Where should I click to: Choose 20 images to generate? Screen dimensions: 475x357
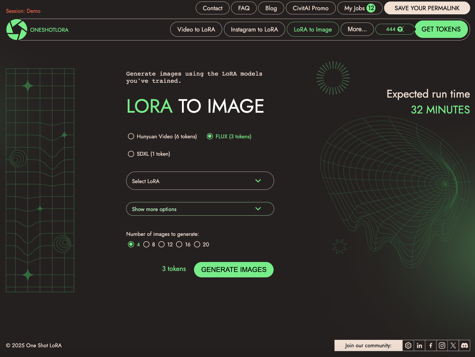pos(197,244)
